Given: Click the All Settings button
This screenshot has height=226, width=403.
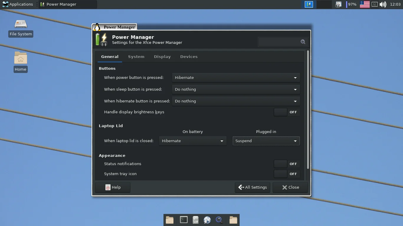Looking at the screenshot, I should click(253, 187).
